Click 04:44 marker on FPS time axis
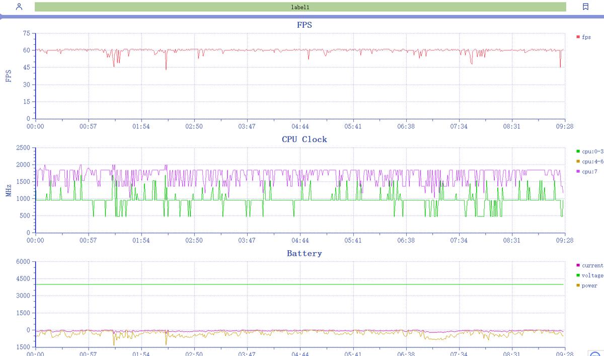The width and height of the screenshot is (604, 356). pos(300,126)
